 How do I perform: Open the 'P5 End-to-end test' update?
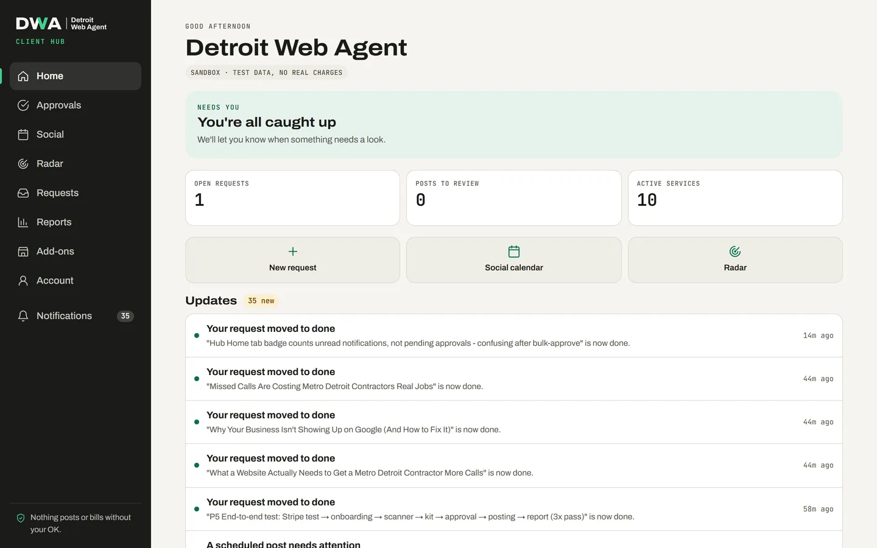(514, 509)
